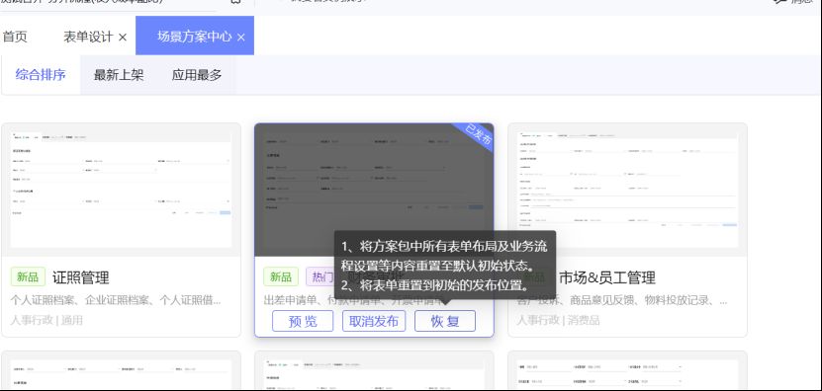Open the 表单设计 tab
Viewport: 822px width, 391px height.
[88, 37]
